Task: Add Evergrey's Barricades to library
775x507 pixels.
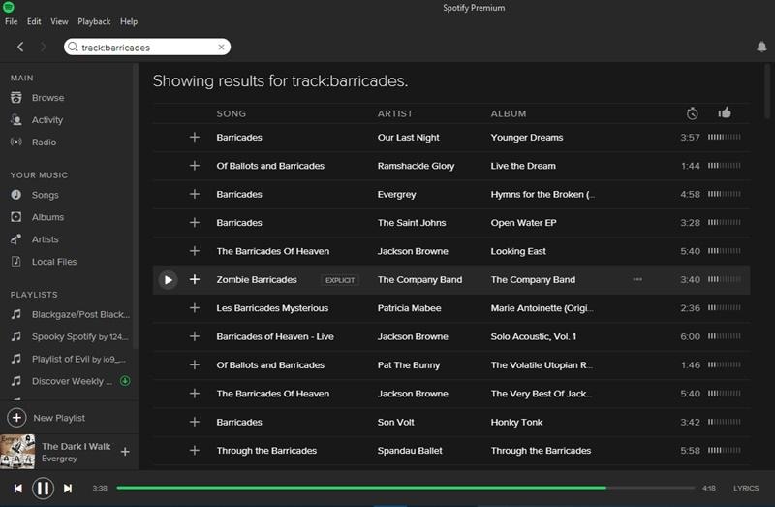Action: coord(195,194)
